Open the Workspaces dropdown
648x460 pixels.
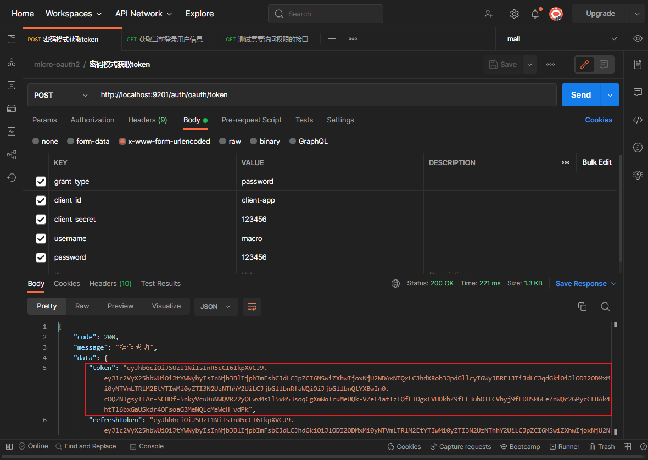point(74,14)
